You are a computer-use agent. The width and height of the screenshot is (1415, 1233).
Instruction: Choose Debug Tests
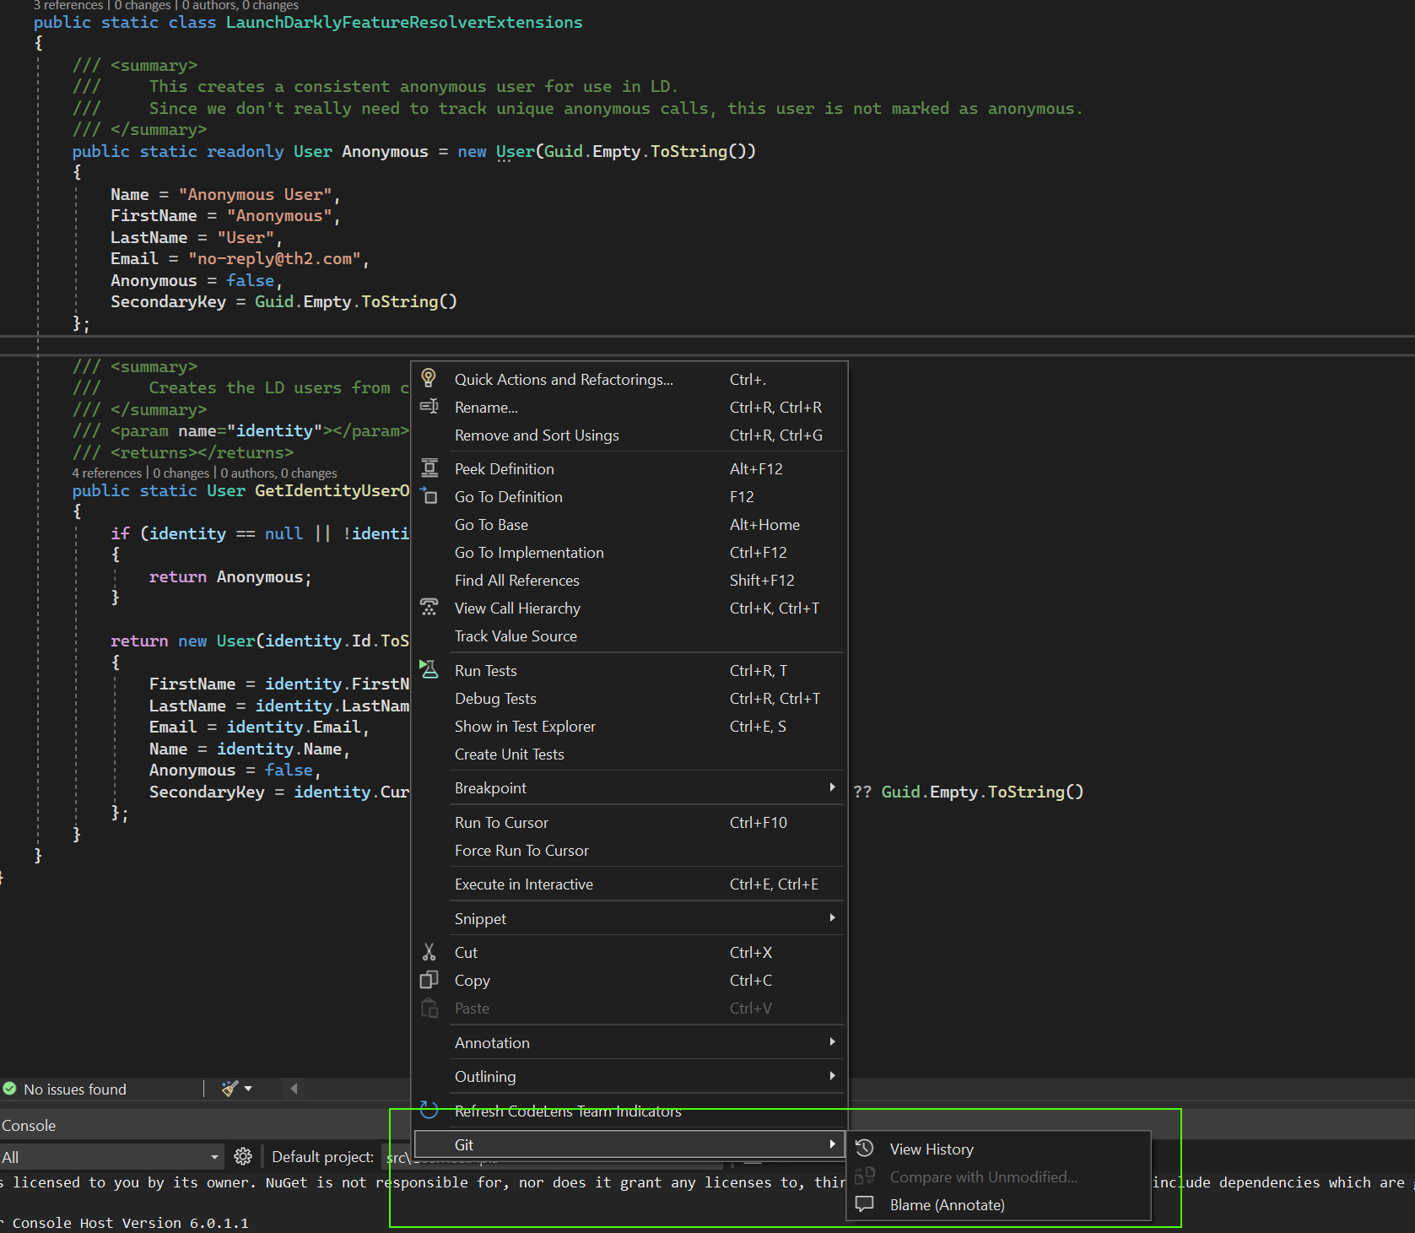point(629,699)
